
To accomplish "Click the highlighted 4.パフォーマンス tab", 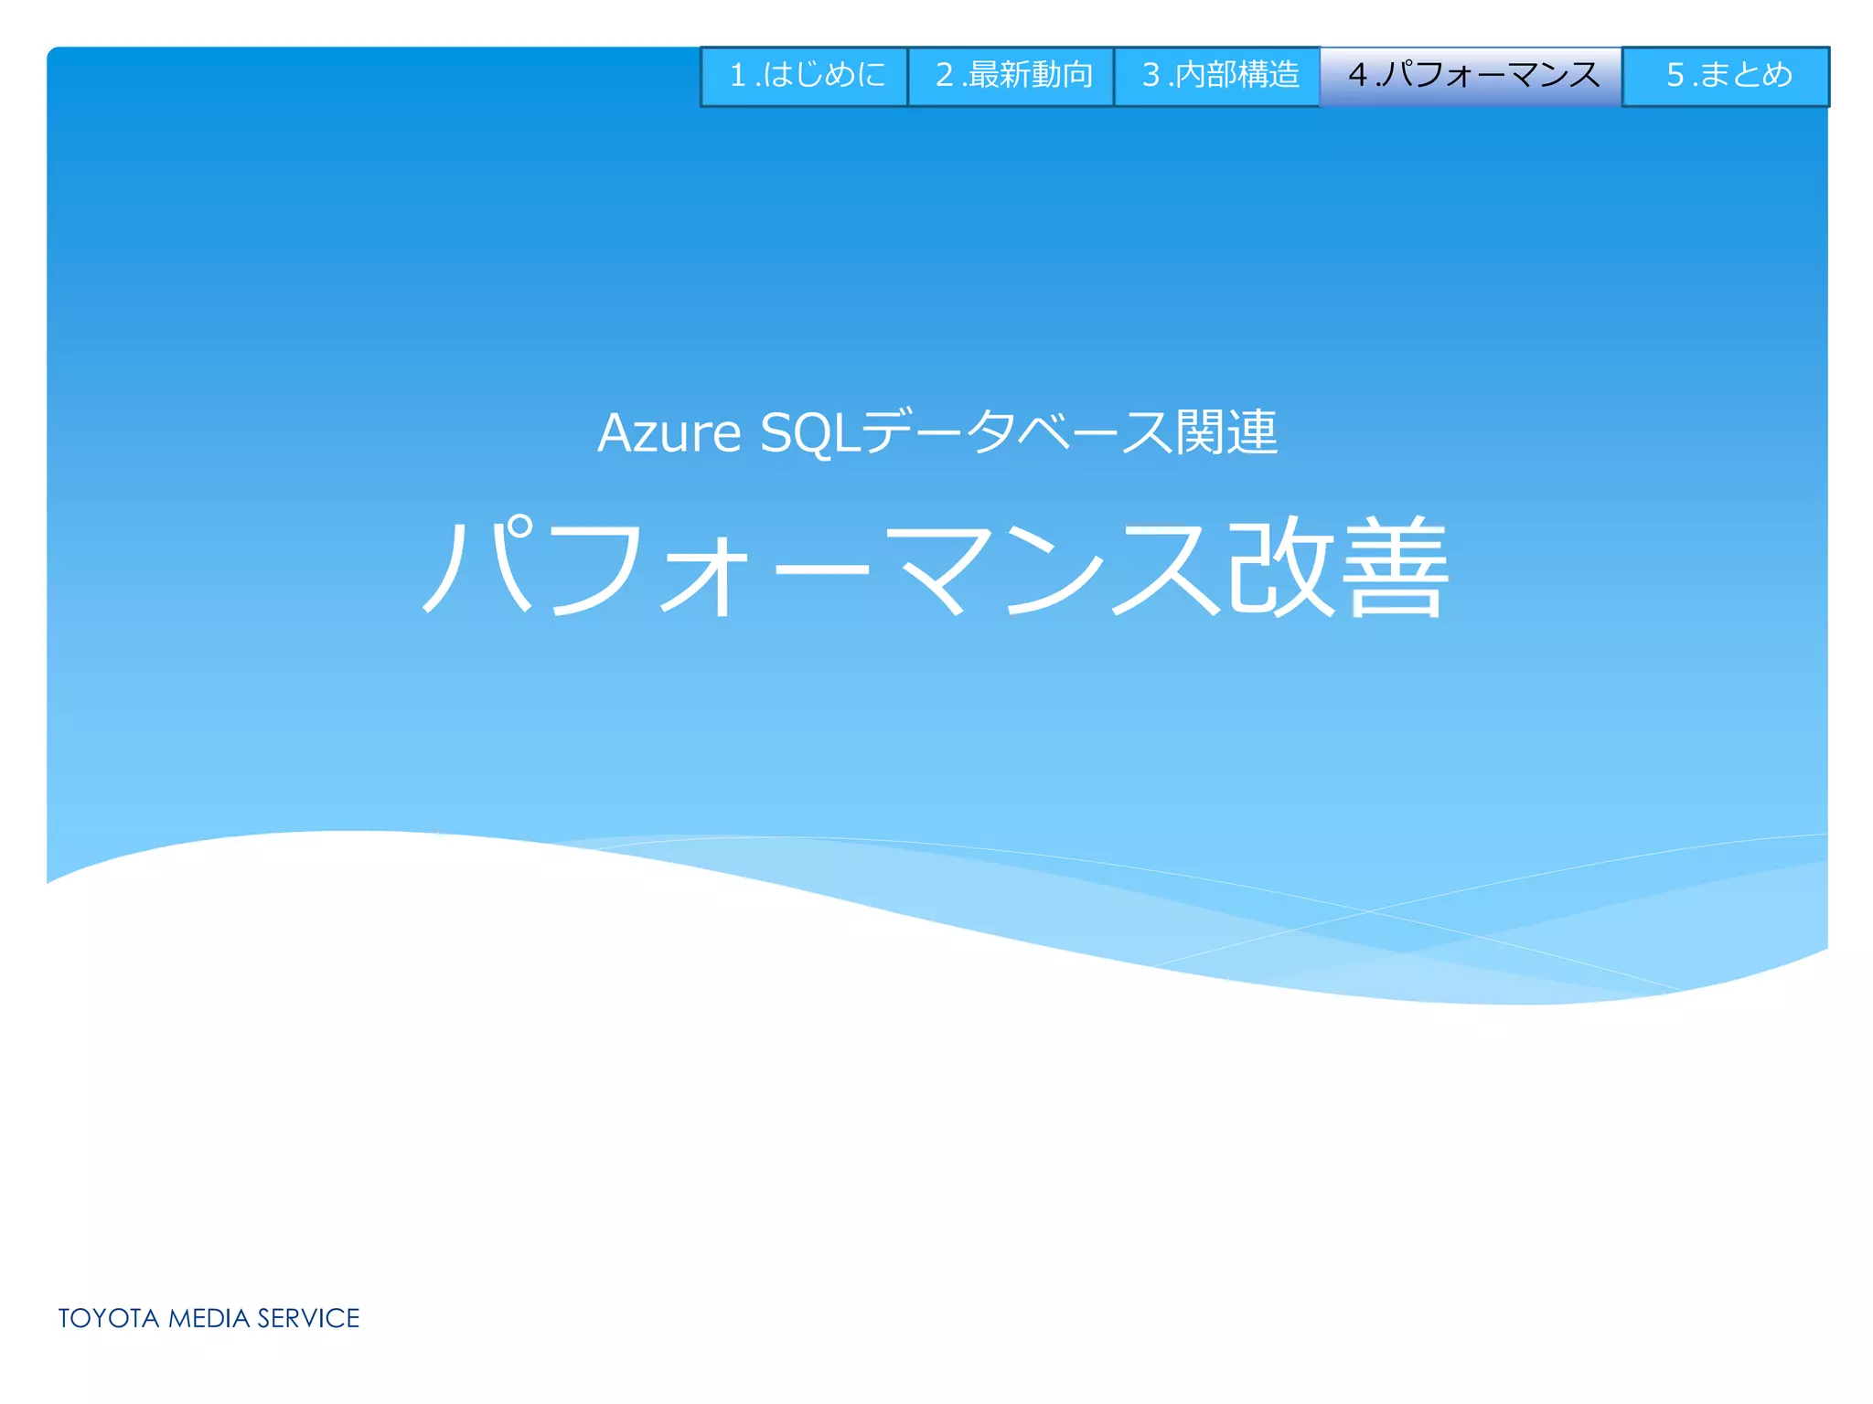I will tap(1471, 77).
